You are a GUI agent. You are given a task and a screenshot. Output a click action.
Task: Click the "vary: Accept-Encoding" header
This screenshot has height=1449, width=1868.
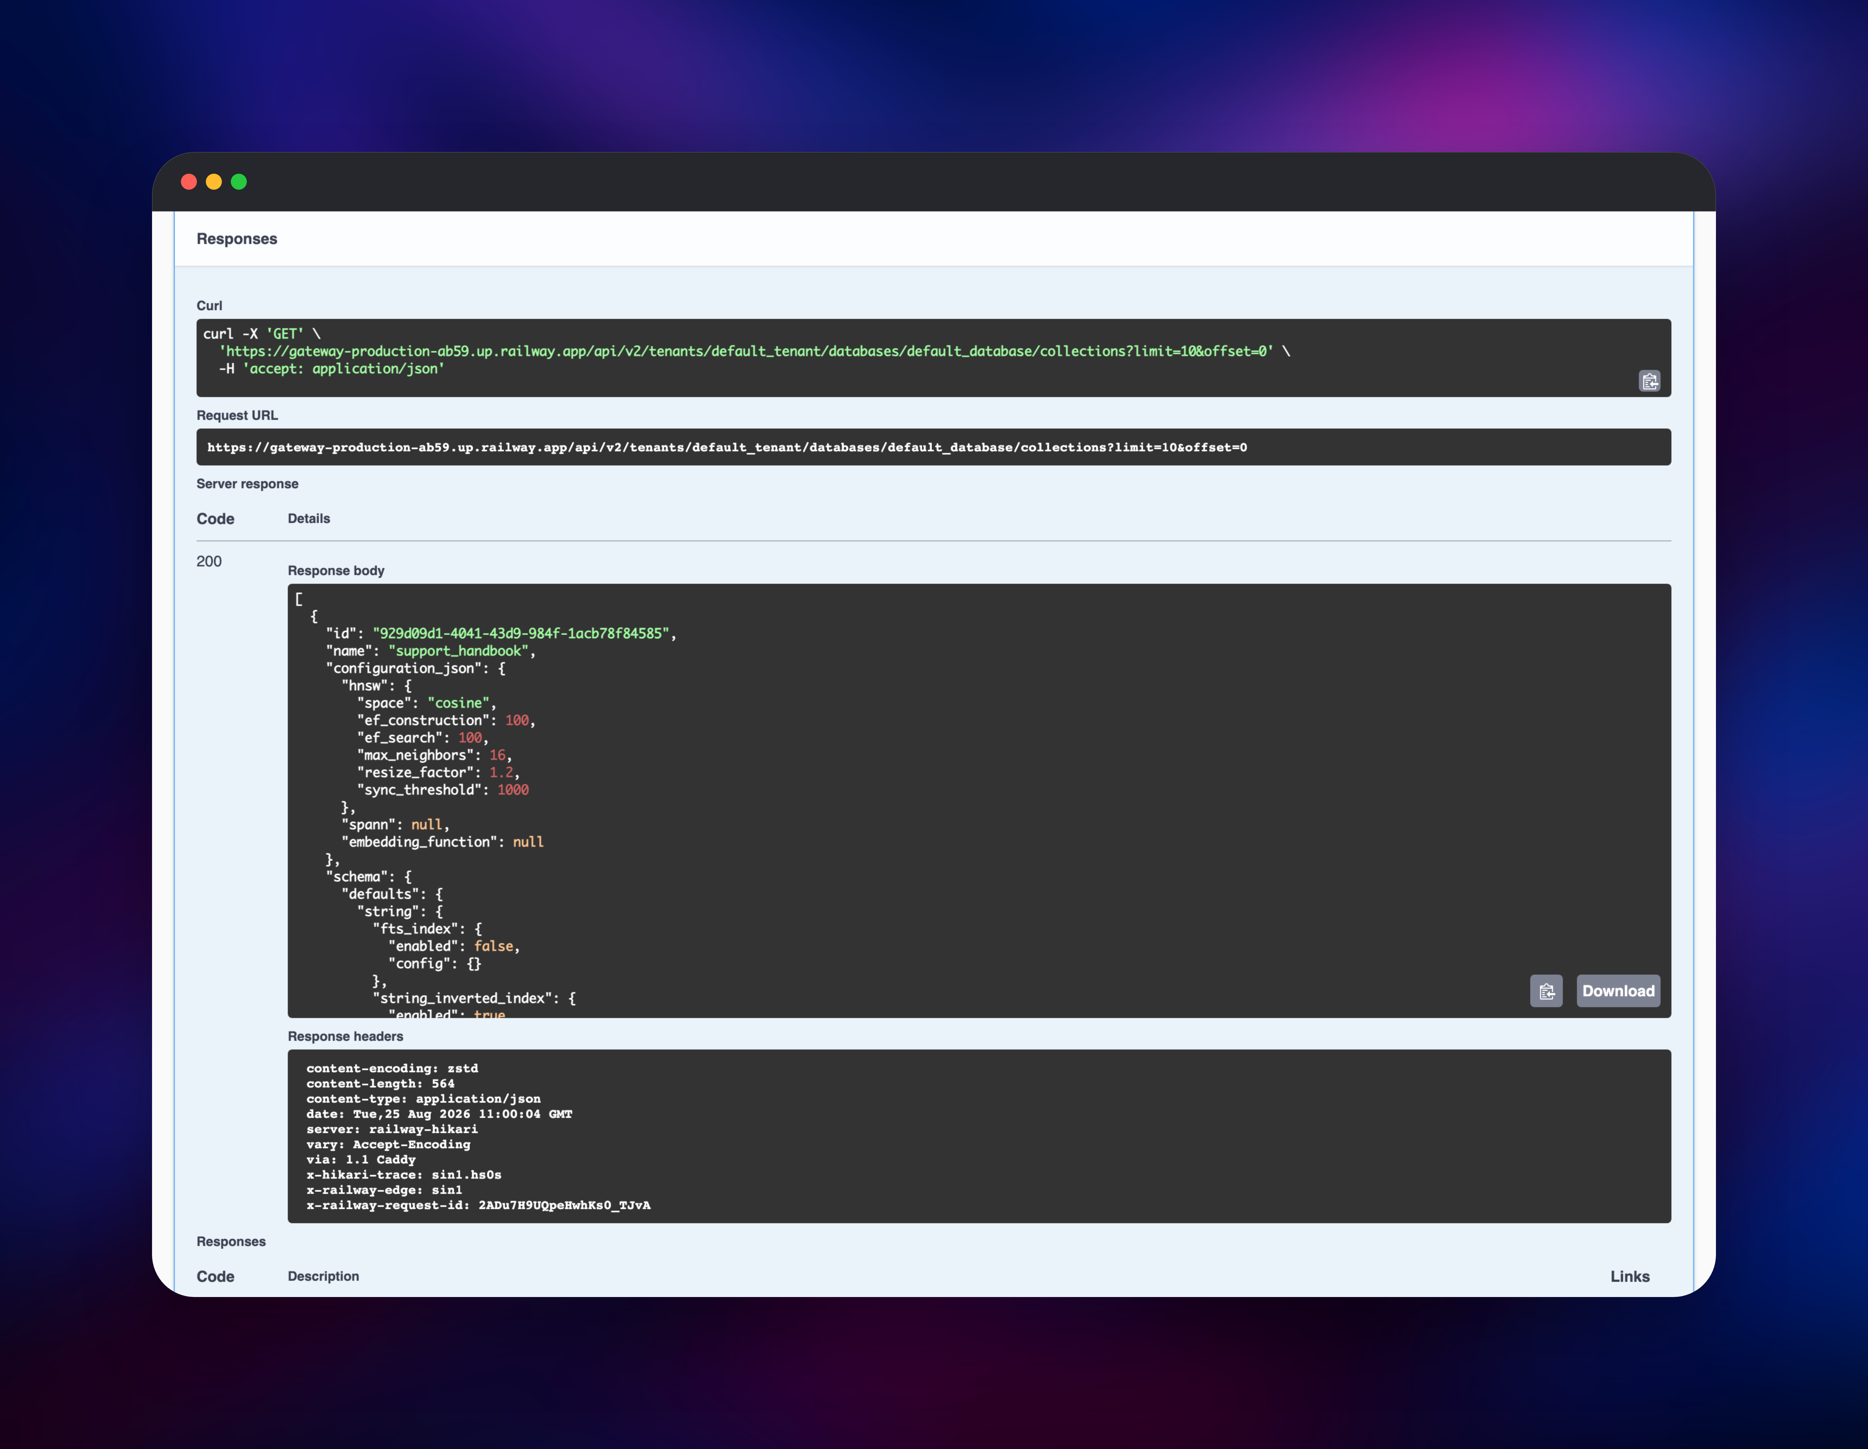click(x=388, y=1145)
